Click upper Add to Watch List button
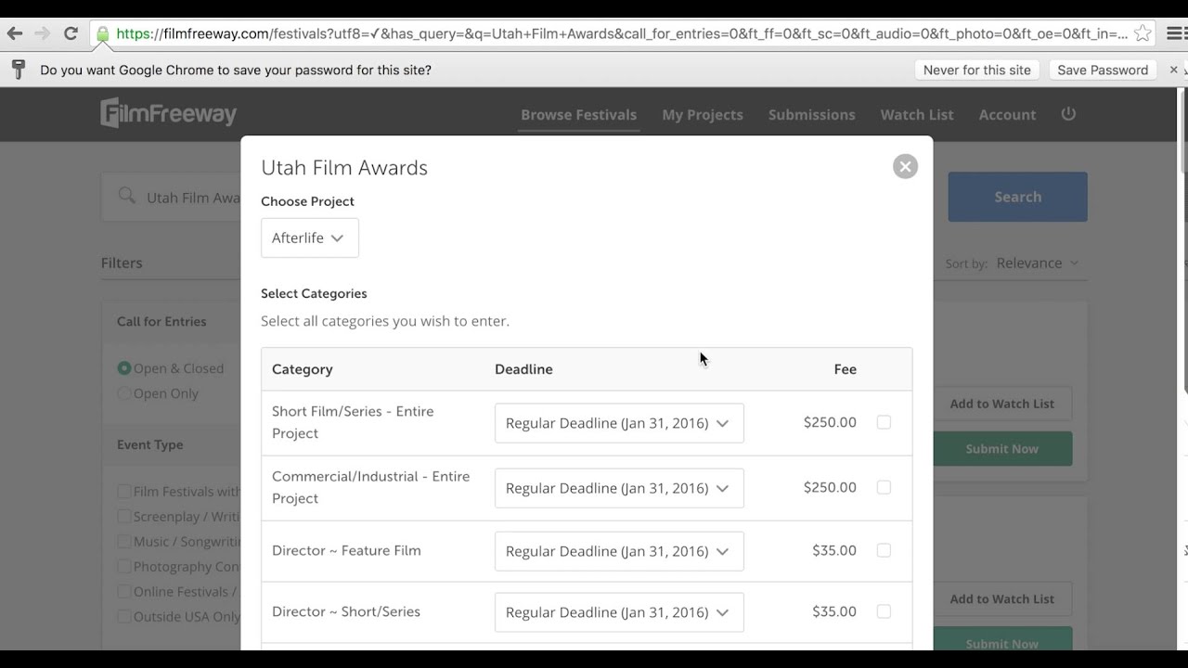 pos(1001,404)
